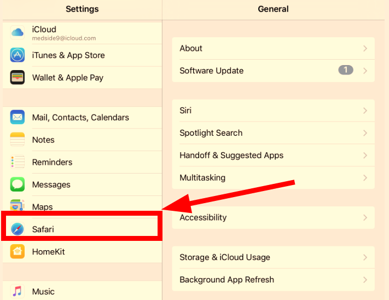The width and height of the screenshot is (389, 300).
Task: Tap the Notes app icon
Action: [18, 140]
